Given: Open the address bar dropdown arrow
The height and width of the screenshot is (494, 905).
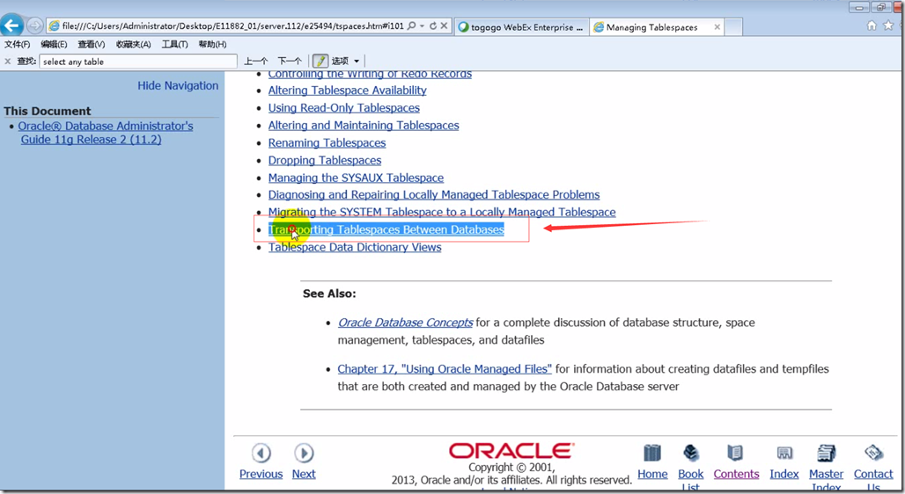Looking at the screenshot, I should pyautogui.click(x=422, y=26).
